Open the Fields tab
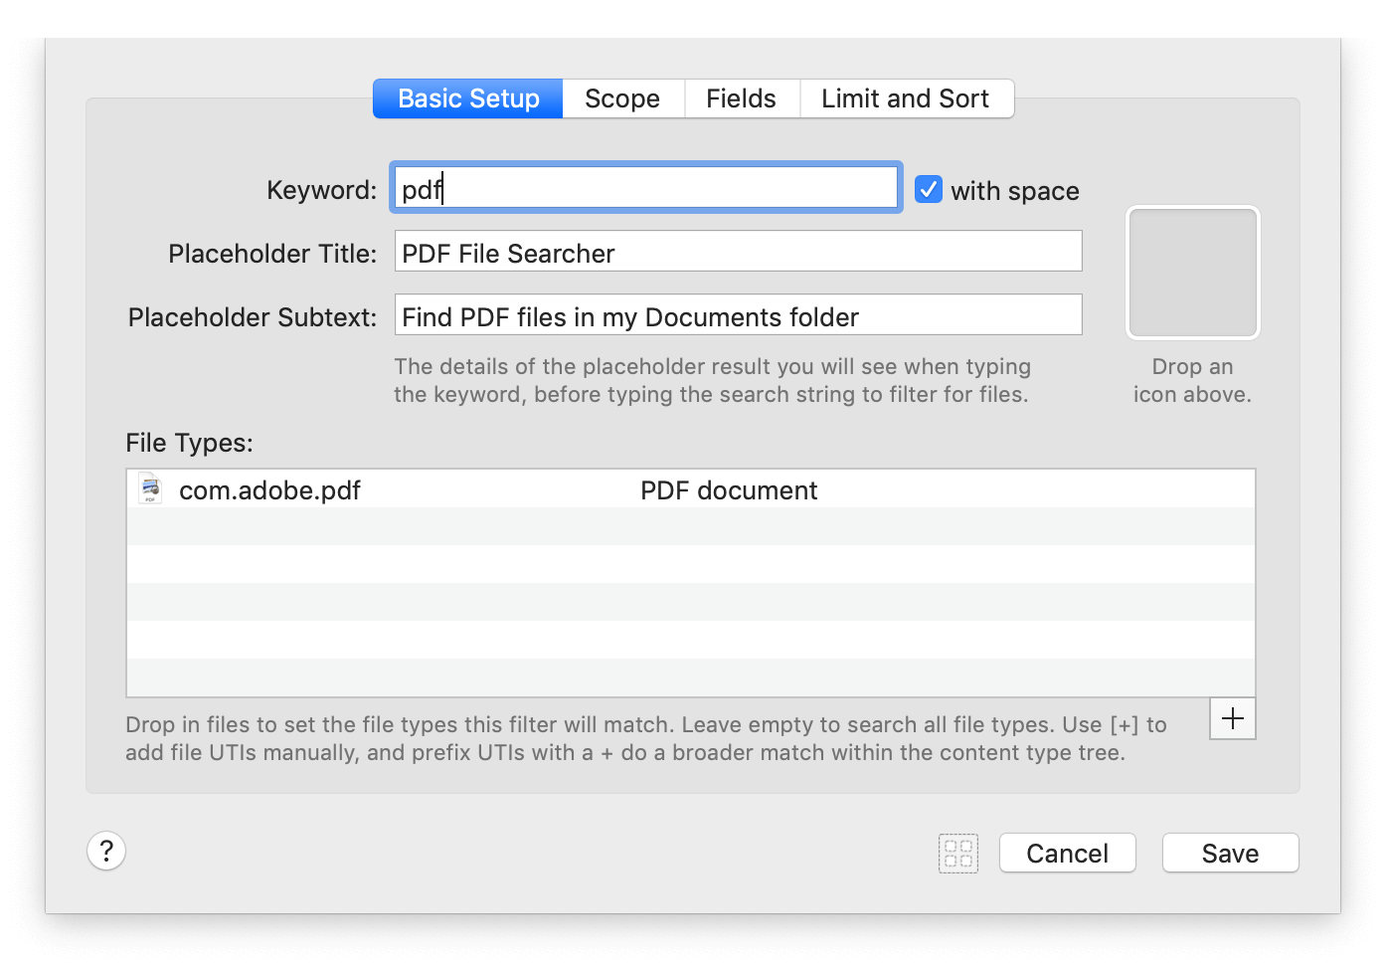This screenshot has height=967, width=1386. coord(741,98)
